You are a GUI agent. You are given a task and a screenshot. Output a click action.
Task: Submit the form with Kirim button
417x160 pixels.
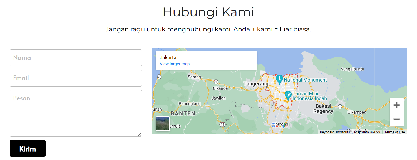click(x=28, y=148)
